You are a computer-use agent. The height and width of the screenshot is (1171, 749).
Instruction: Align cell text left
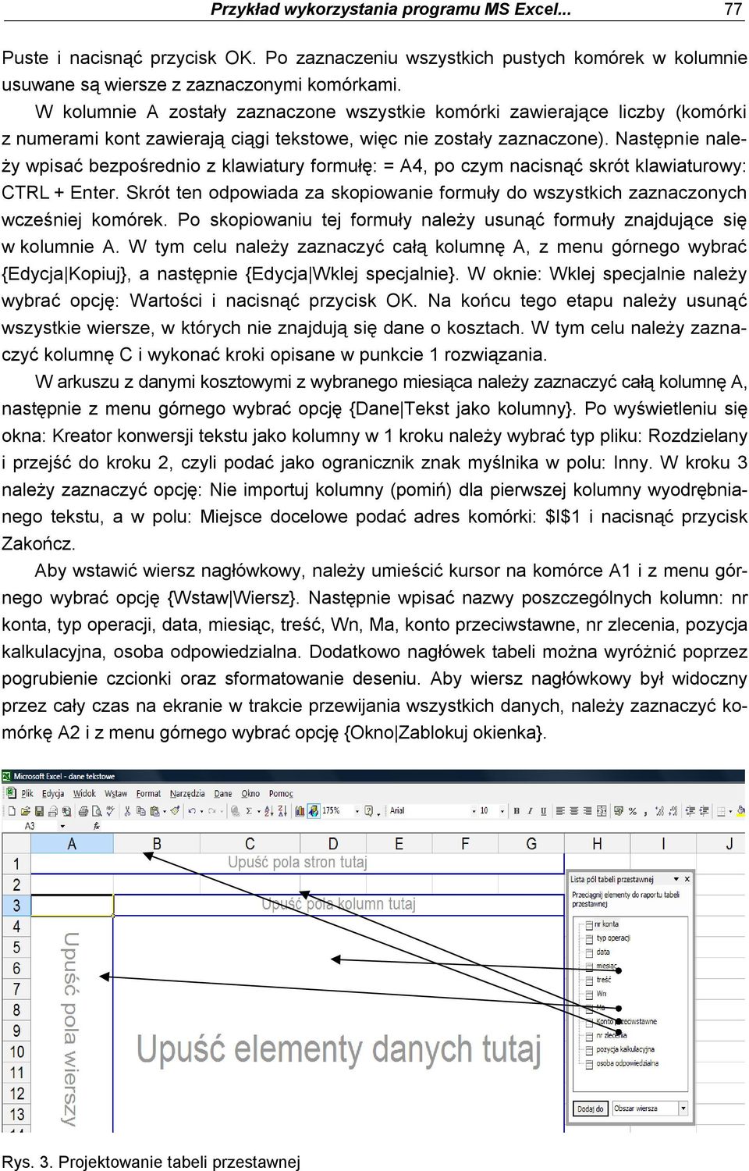point(560,810)
